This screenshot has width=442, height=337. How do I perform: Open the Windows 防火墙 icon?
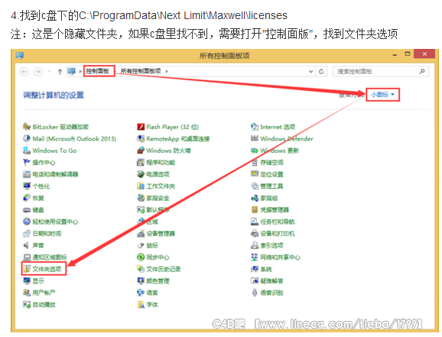click(x=141, y=151)
